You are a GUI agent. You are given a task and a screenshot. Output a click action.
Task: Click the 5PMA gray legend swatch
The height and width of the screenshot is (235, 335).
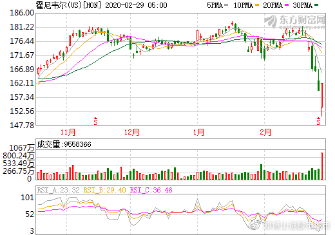click(x=226, y=5)
